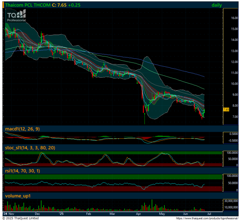Click the 8.00 price axis label
The height and width of the screenshot is (221, 240).
tap(235, 106)
